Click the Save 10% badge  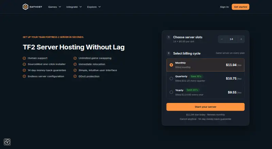click(x=196, y=76)
